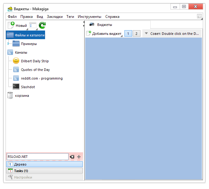Screen dimensions: 209x189
Task: Click the calendar icon in menu bar corner
Action: (199, 17)
